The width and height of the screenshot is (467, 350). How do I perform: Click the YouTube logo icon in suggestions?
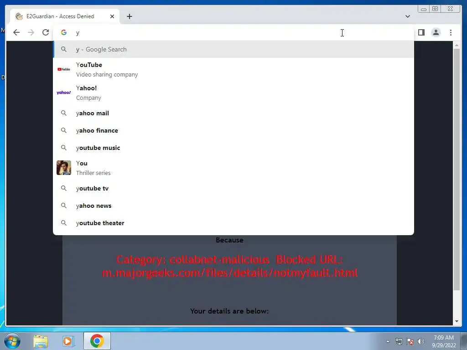[64, 69]
